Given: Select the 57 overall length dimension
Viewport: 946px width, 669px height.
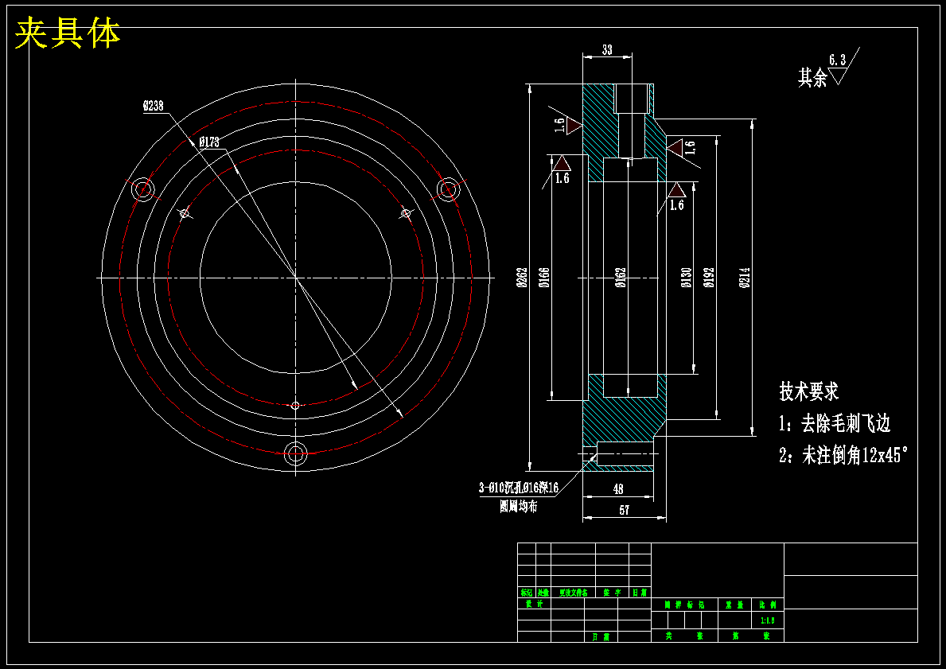Looking at the screenshot, I should [624, 511].
